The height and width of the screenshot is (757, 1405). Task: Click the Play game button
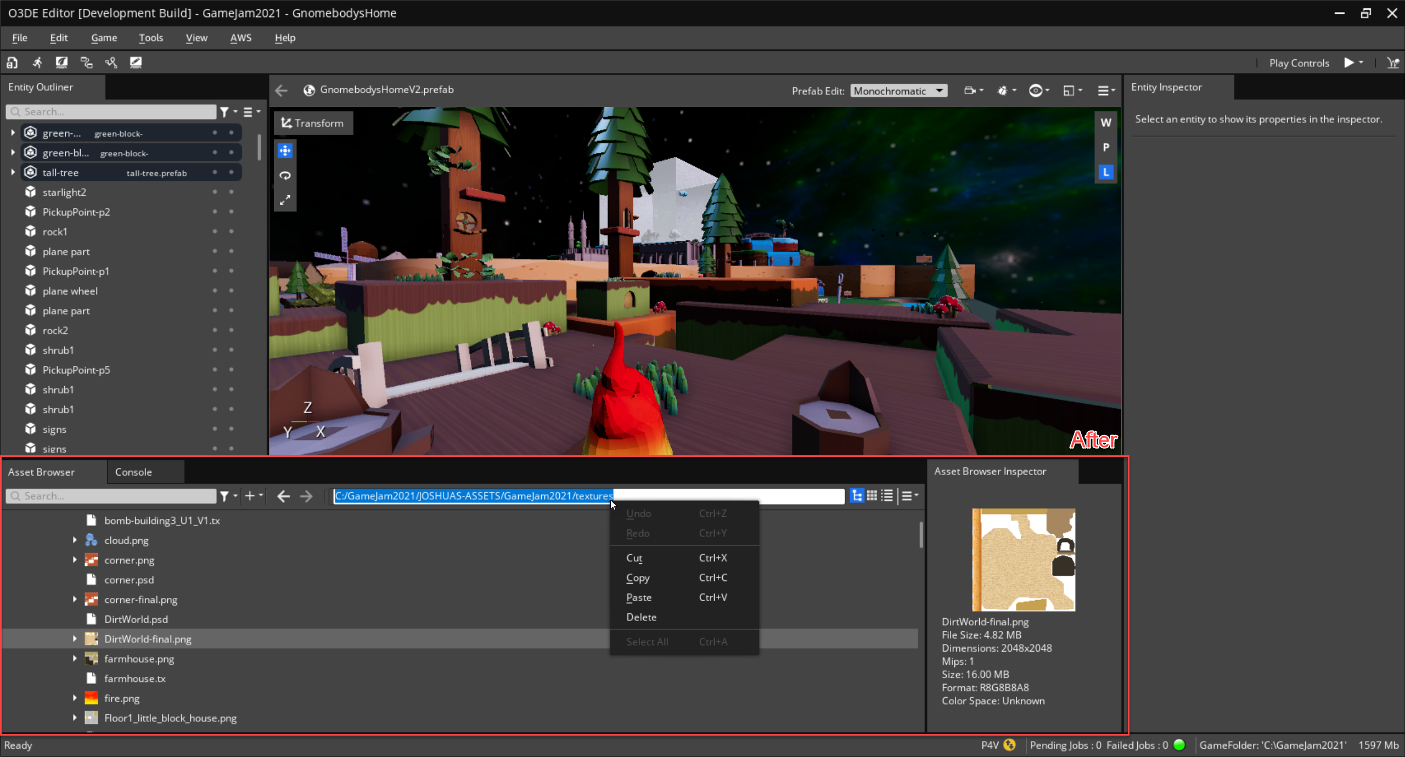1348,63
